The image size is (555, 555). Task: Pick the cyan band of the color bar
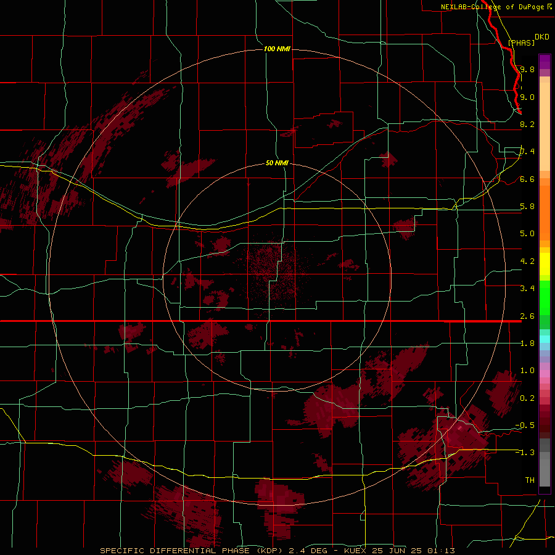pos(545,339)
